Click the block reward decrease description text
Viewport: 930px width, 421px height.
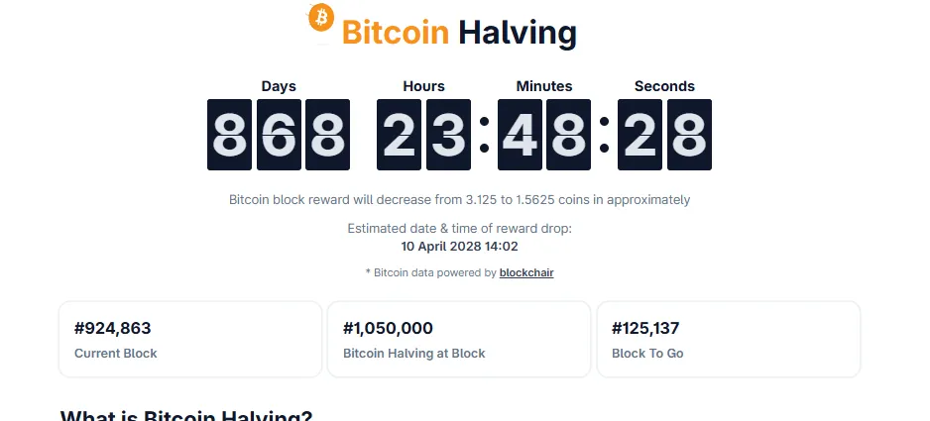point(459,200)
